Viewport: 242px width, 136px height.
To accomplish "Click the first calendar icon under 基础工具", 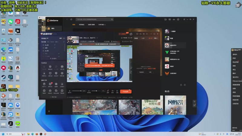I will tap(44, 84).
